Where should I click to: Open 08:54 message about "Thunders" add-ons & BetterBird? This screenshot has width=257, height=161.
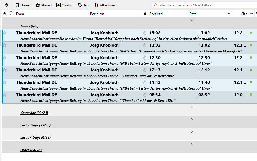(98, 101)
